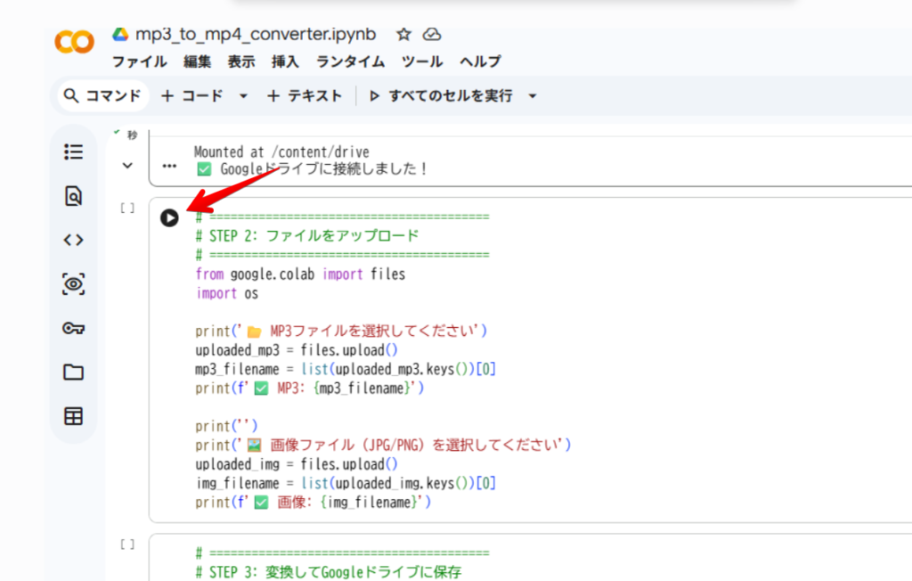Star the mp3_to_mp4_converter notebook
Screen dimensions: 912x581
coord(403,35)
